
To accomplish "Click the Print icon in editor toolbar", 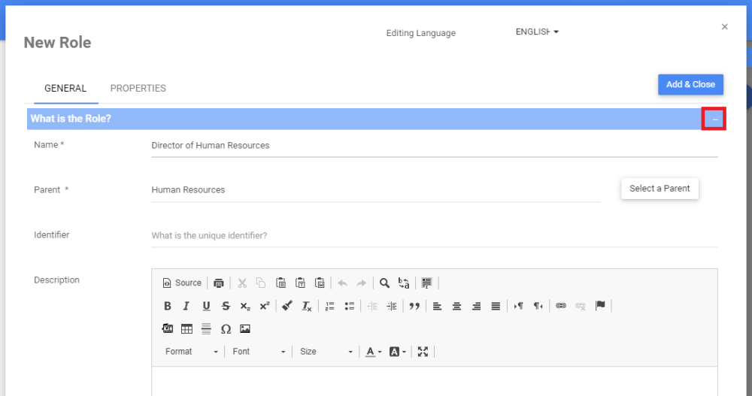I will point(219,283).
